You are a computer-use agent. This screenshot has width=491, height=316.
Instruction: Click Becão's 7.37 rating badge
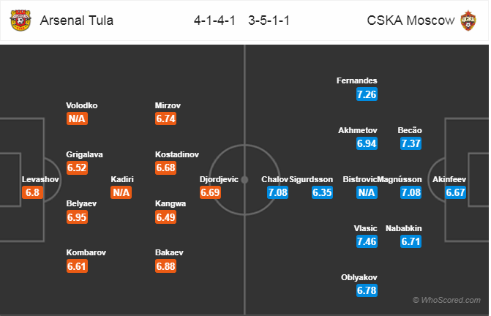[x=411, y=143]
